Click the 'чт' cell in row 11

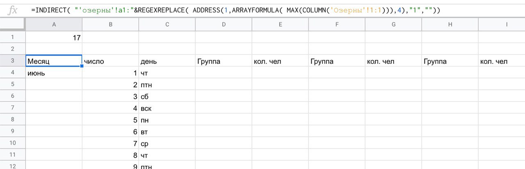[x=167, y=156]
